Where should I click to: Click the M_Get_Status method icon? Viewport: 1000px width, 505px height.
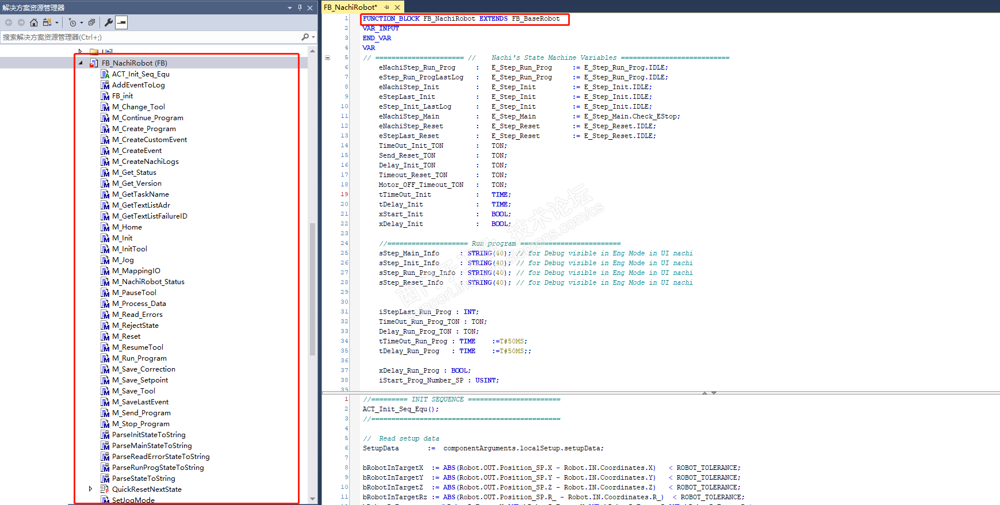(x=105, y=173)
